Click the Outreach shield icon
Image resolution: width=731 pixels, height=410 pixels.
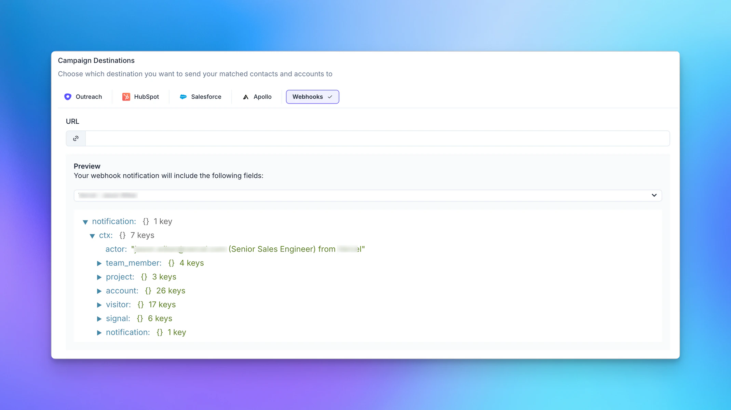[68, 97]
